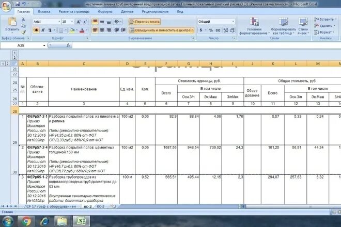Open the Разметка страницы tab
Image resolution: width=341 pixels, height=227 pixels.
click(x=74, y=12)
